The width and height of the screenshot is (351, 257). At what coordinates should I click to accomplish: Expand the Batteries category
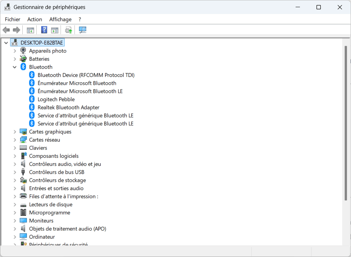15,59
